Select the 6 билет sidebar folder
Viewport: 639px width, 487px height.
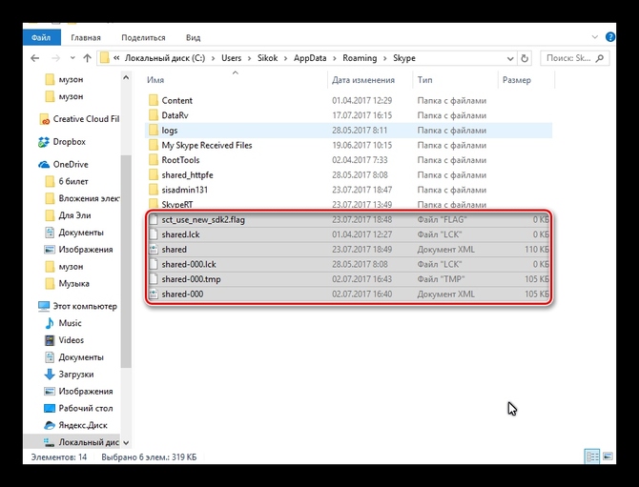(67, 181)
